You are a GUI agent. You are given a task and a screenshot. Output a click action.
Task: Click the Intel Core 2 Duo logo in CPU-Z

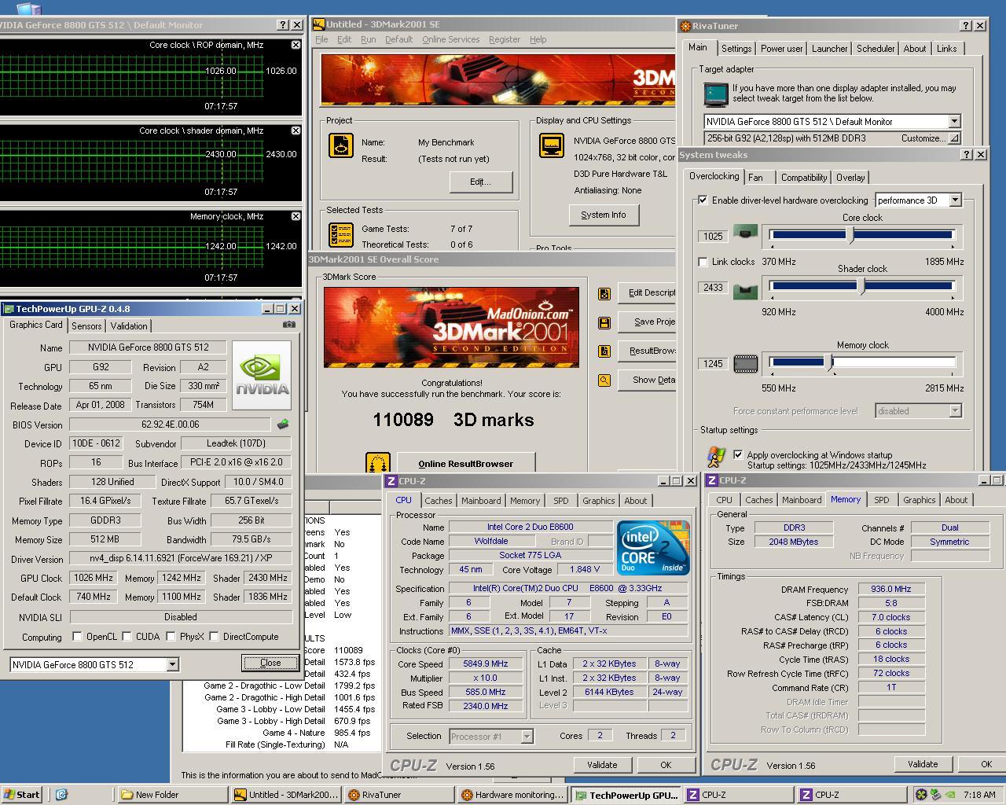coord(653,547)
